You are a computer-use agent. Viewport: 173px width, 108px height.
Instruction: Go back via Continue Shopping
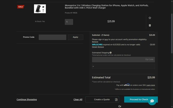pos(27,99)
